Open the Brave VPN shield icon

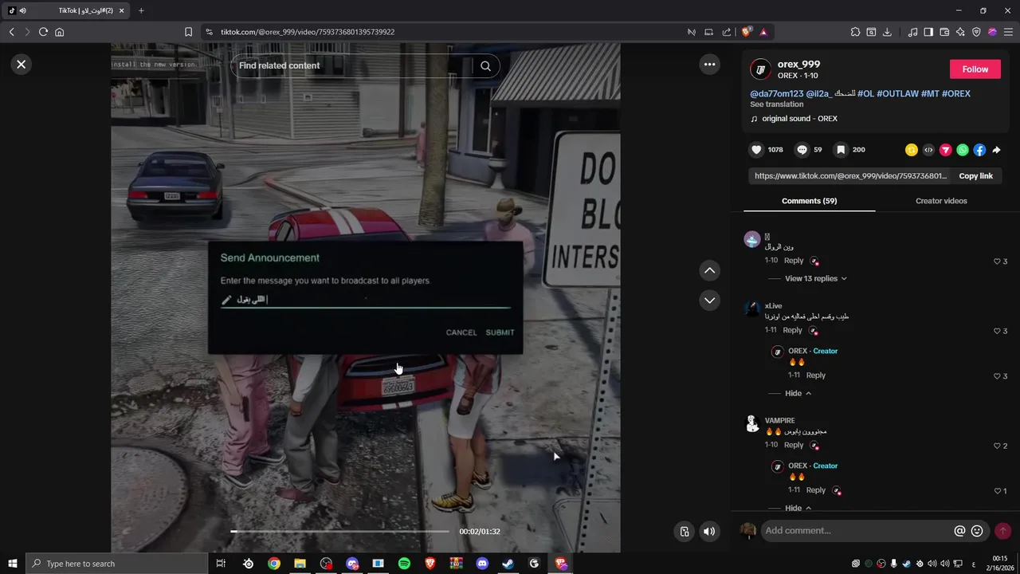tap(976, 32)
